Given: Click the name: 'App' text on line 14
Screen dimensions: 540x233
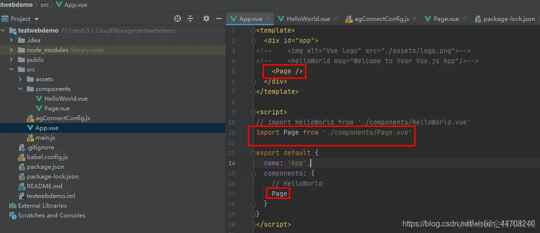Looking at the screenshot, I should tap(287, 163).
